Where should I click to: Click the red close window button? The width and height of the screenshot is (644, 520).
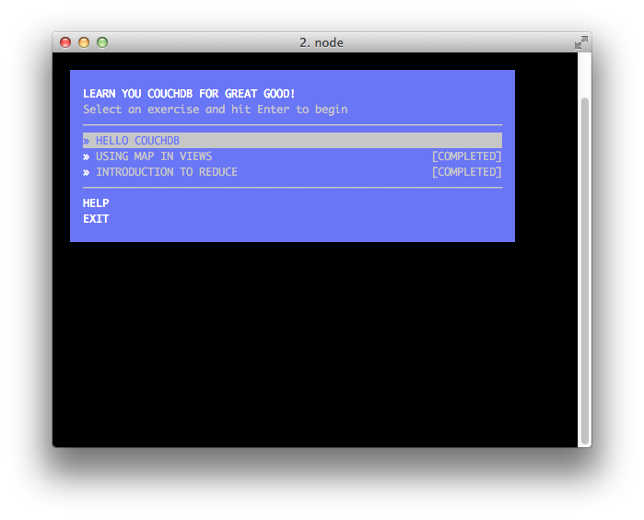click(x=65, y=42)
